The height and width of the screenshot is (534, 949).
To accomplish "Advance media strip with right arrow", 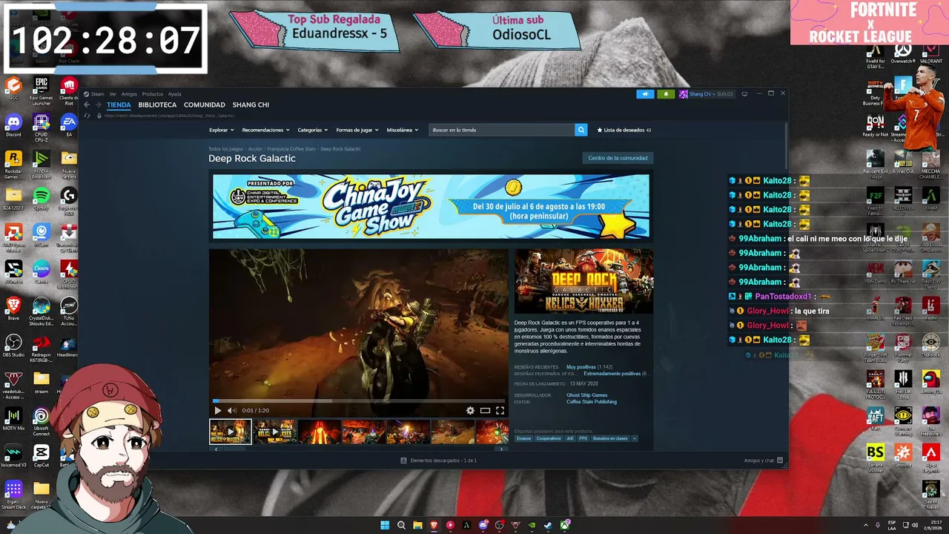I will tap(501, 449).
